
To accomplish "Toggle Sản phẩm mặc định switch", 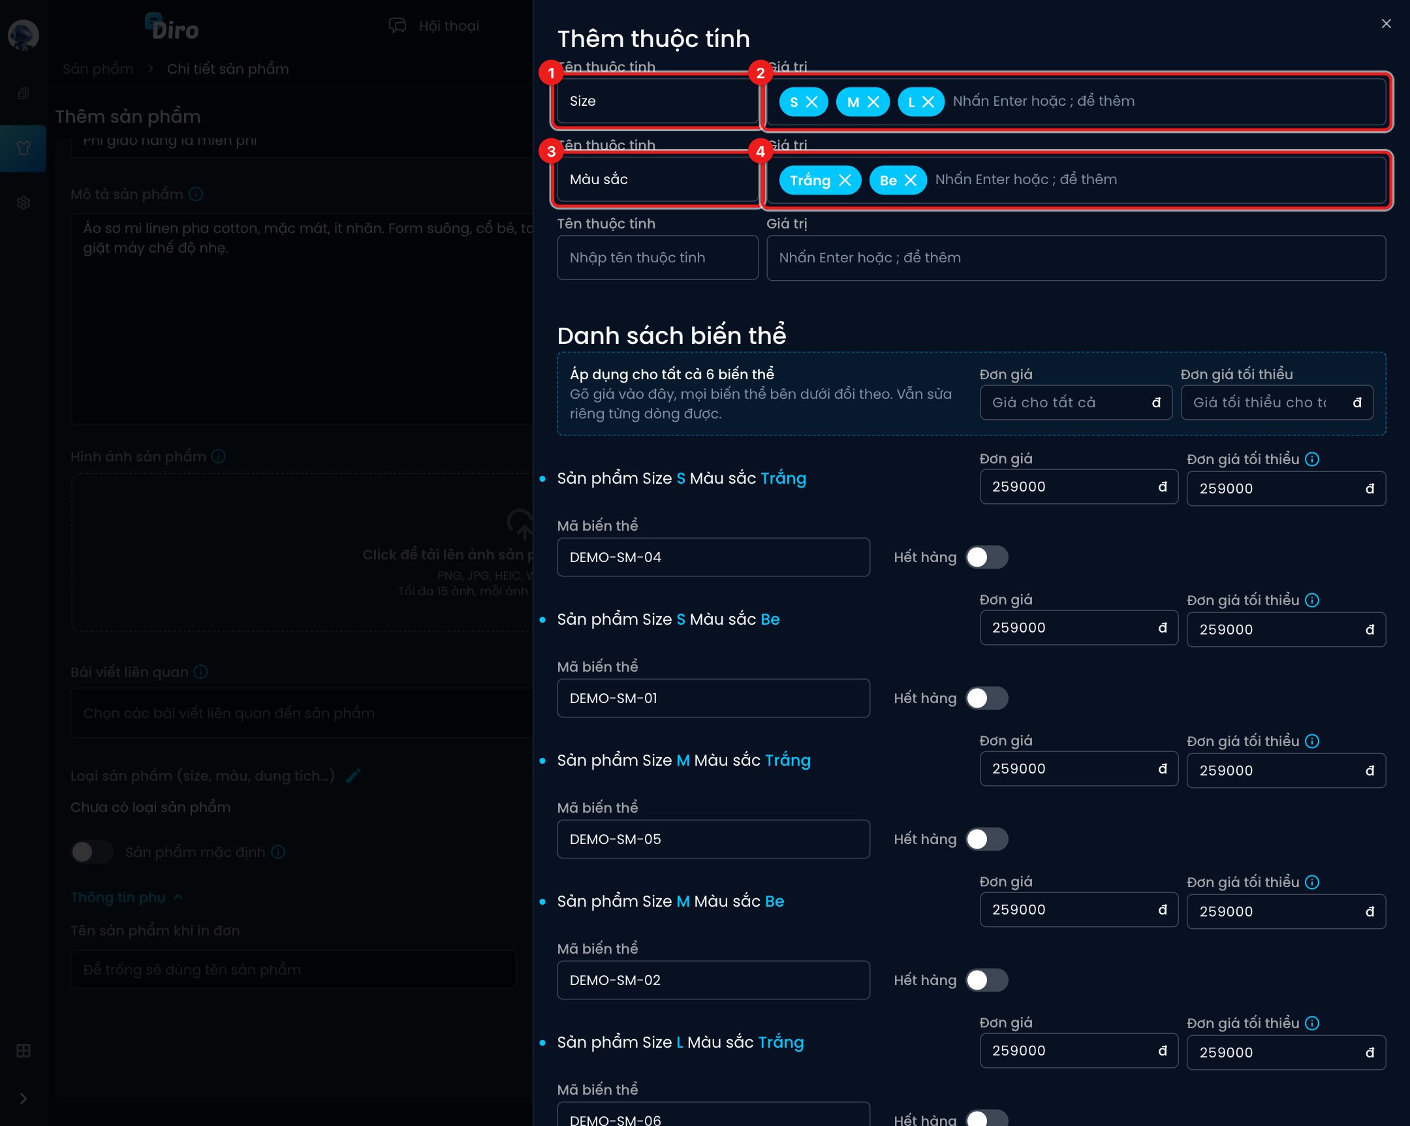I will [x=92, y=852].
